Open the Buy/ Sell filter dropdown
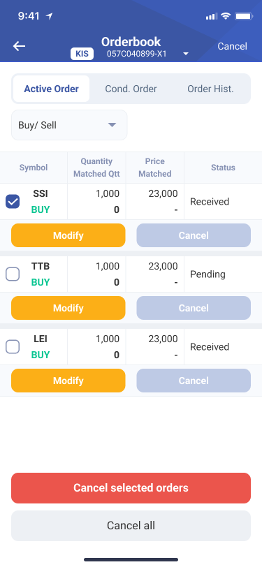This screenshot has width=262, height=567. [x=69, y=125]
